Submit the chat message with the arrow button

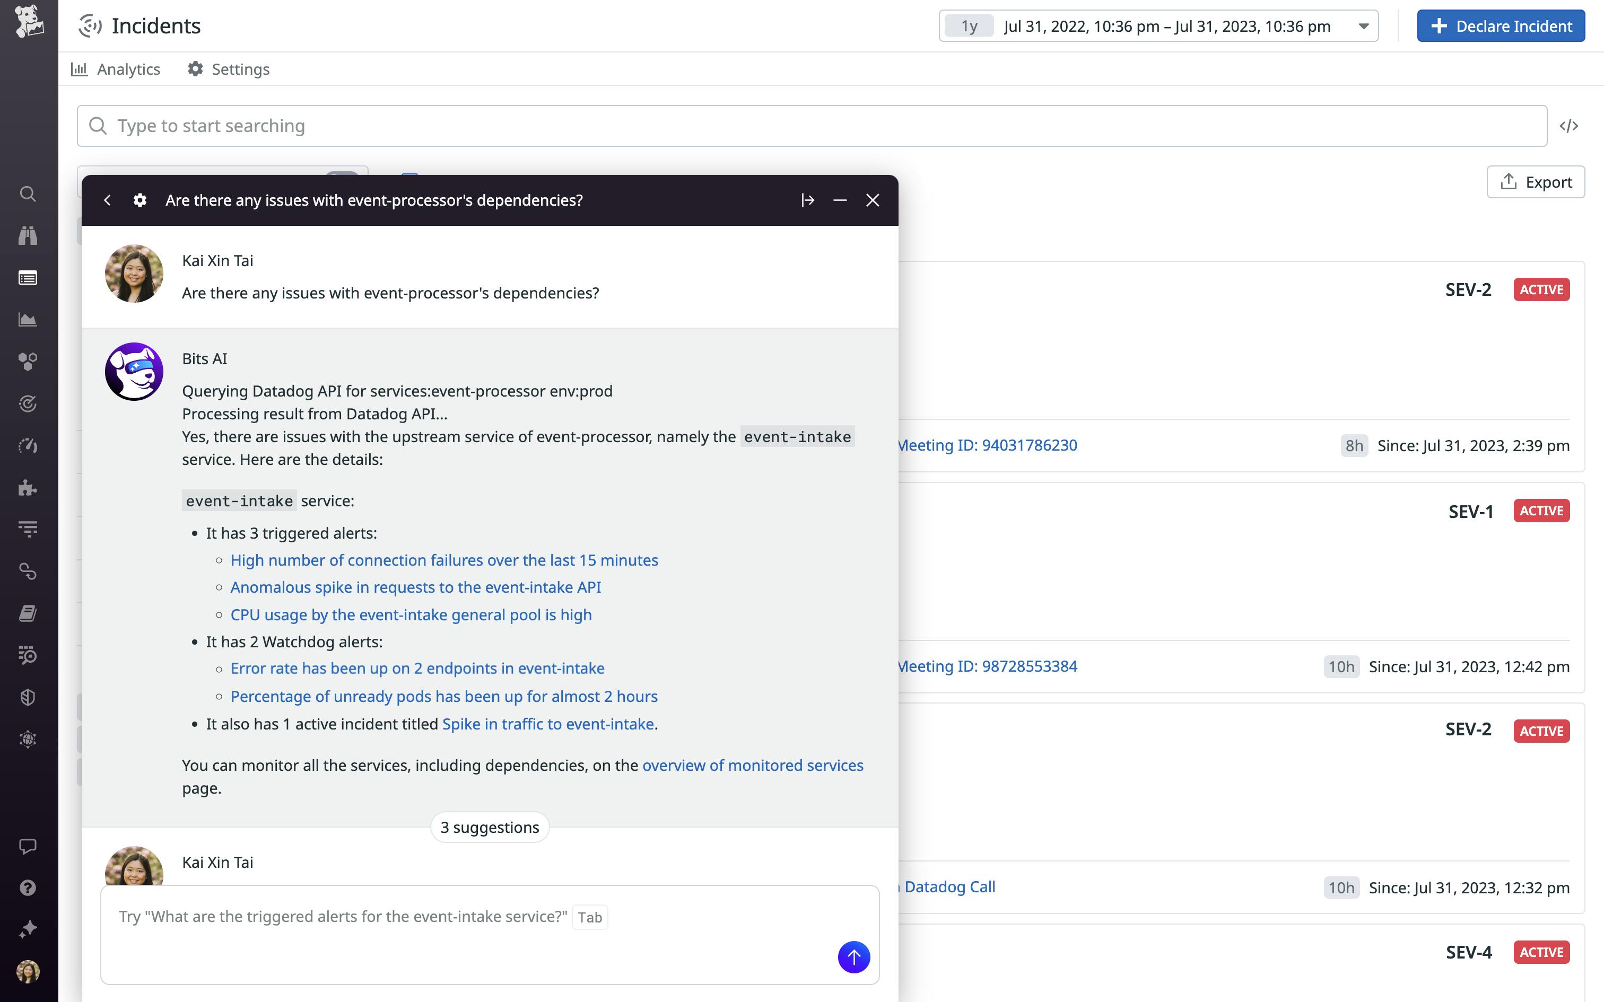(x=853, y=957)
